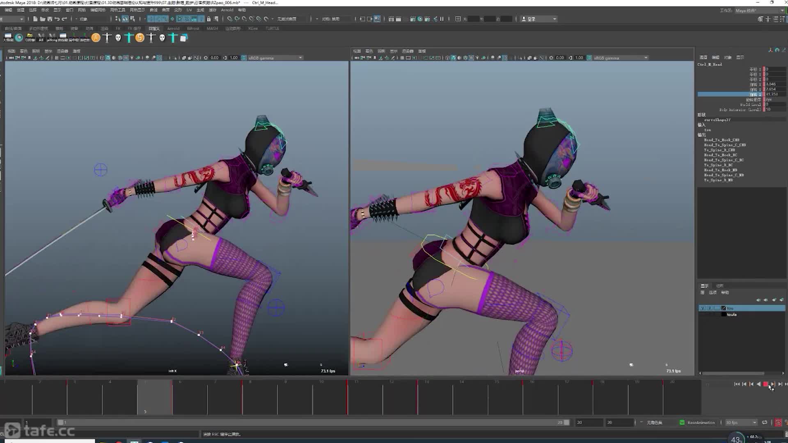Switch to the TURTLE shelf tab
Screen dimensions: 788x443
pos(272,28)
